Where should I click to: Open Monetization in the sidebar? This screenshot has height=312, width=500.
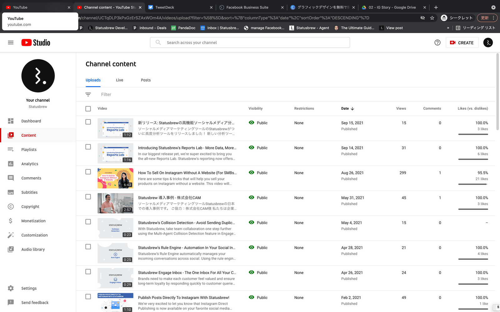33,221
